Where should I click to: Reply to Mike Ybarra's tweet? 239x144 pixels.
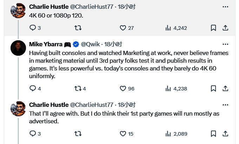(33, 89)
